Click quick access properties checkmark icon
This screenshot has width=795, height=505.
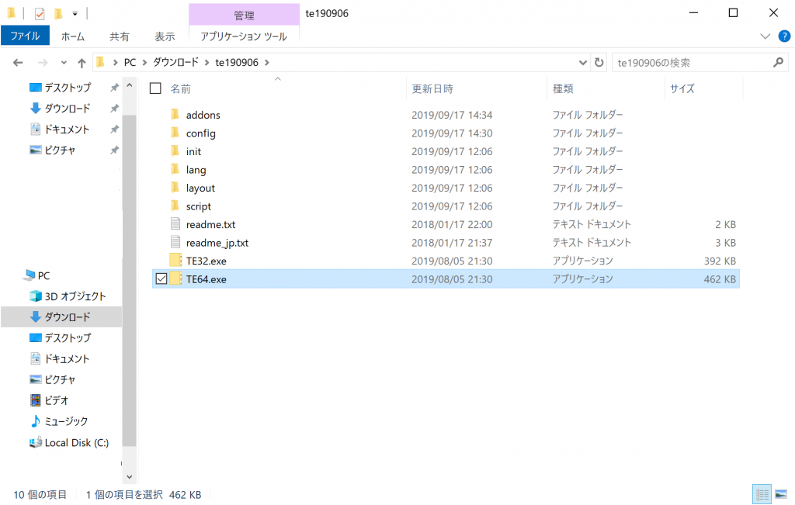pos(40,14)
